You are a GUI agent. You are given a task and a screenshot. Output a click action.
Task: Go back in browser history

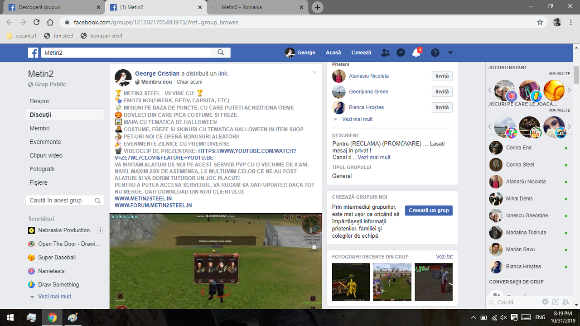10,22
